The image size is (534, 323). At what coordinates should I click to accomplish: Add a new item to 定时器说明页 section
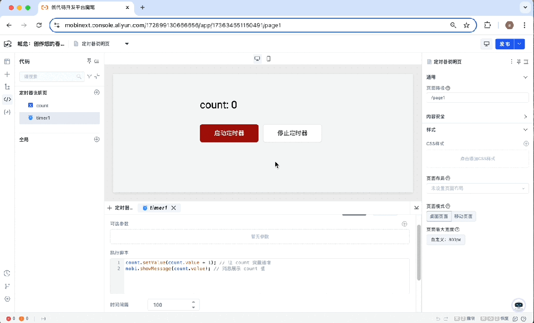(x=97, y=92)
